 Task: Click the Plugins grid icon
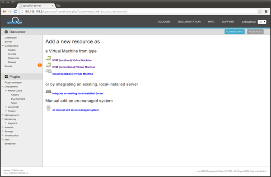tap(6, 77)
